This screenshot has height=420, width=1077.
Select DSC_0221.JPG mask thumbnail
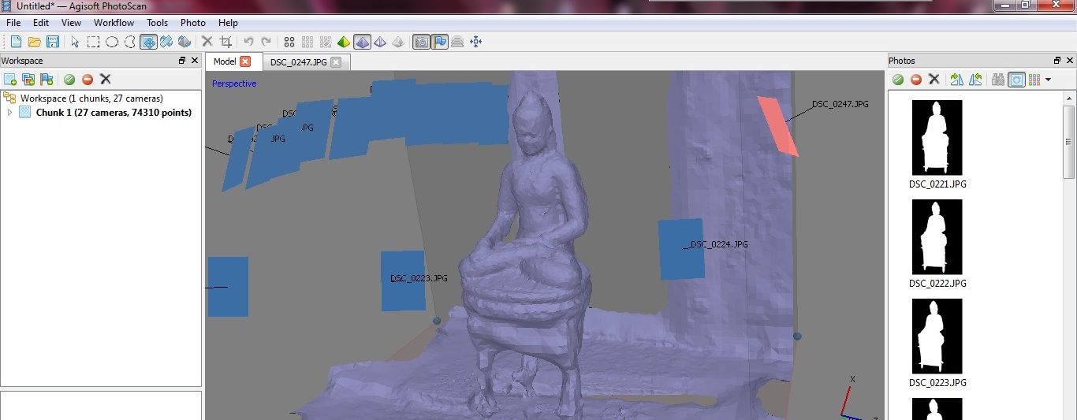point(937,137)
